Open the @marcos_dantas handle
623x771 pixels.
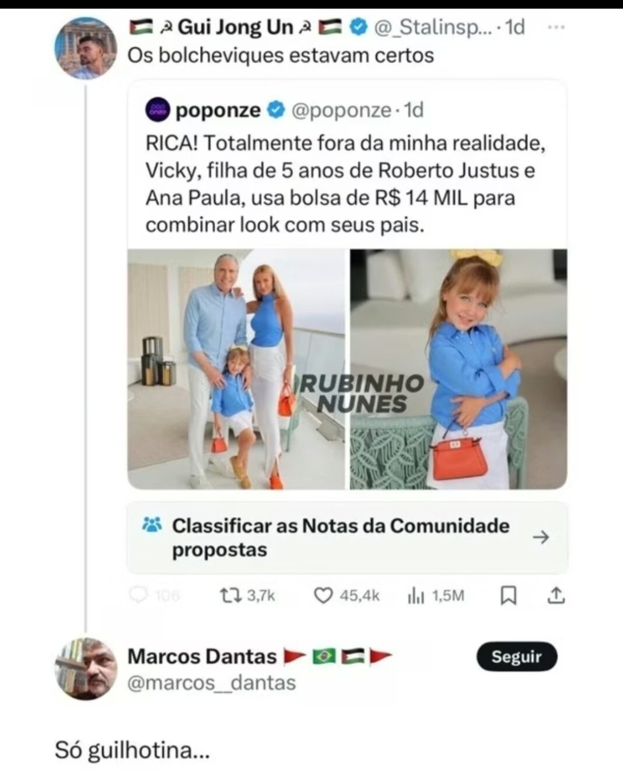[x=211, y=682]
